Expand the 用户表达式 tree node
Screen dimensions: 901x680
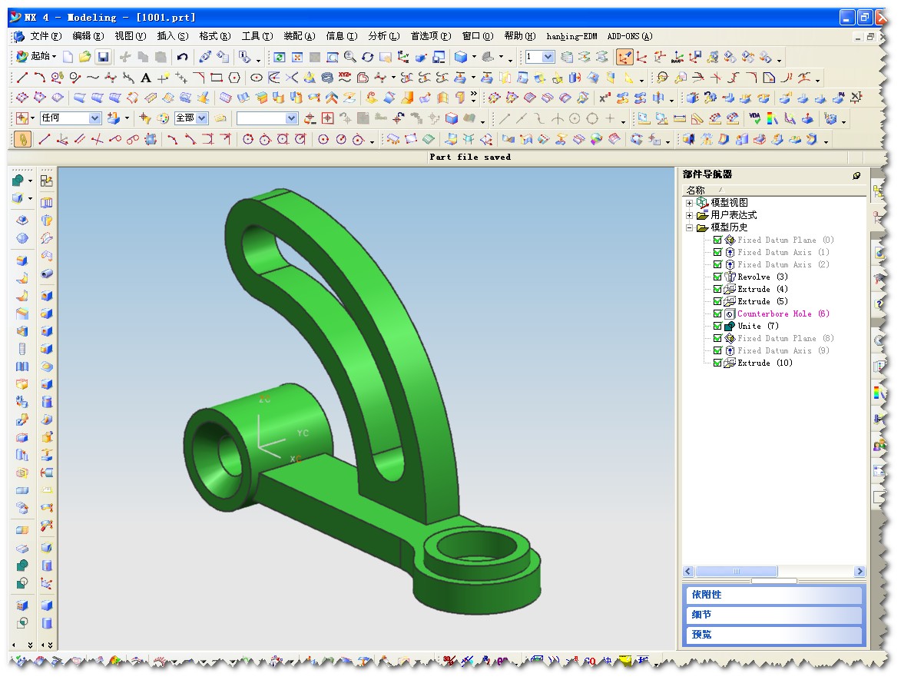[689, 216]
